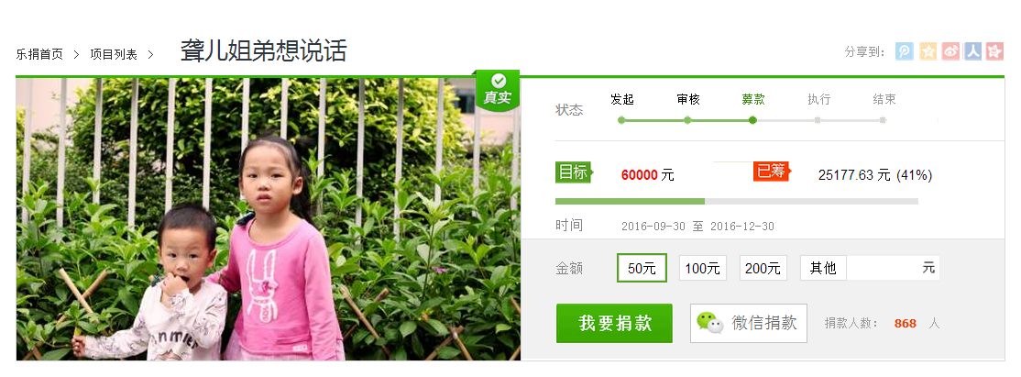Screen dimensions: 1021x377
Task: Go to 乐捐首页 breadcrumb link
Action: click(39, 55)
